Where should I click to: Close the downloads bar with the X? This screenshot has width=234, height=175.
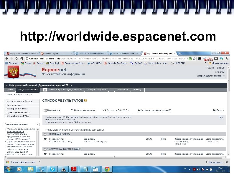(x=227, y=162)
